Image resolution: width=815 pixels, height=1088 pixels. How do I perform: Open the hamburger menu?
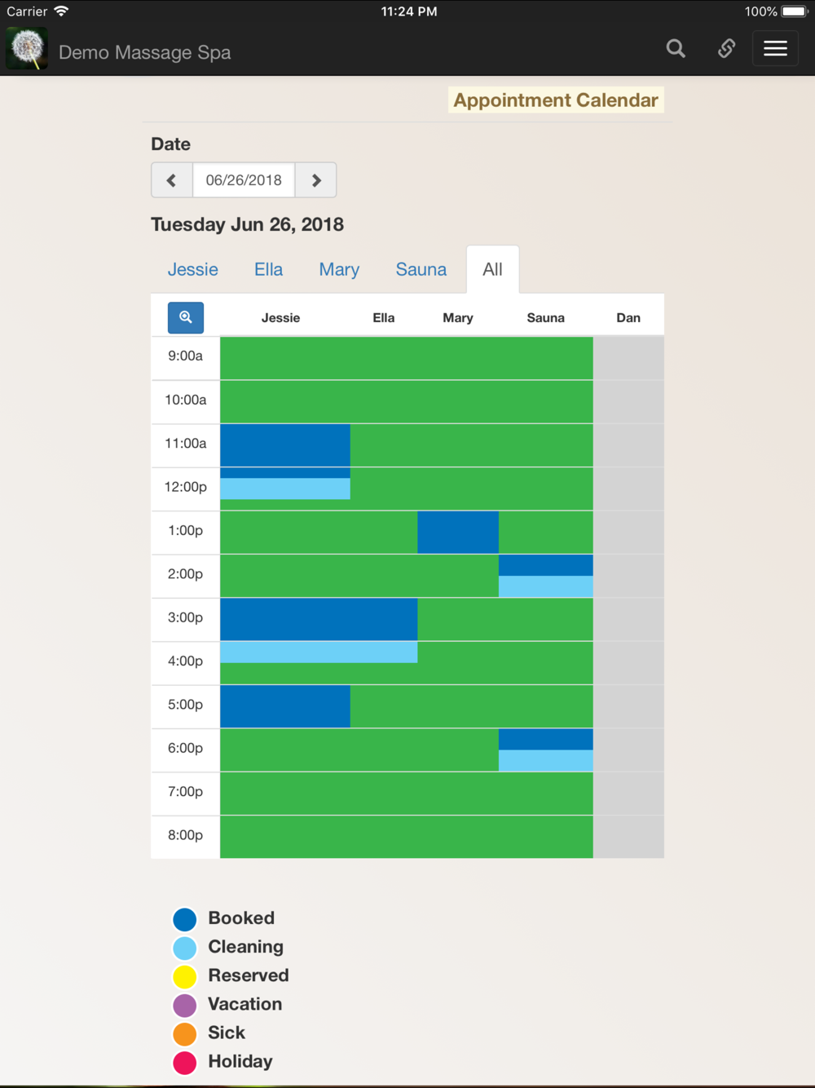[x=775, y=49]
